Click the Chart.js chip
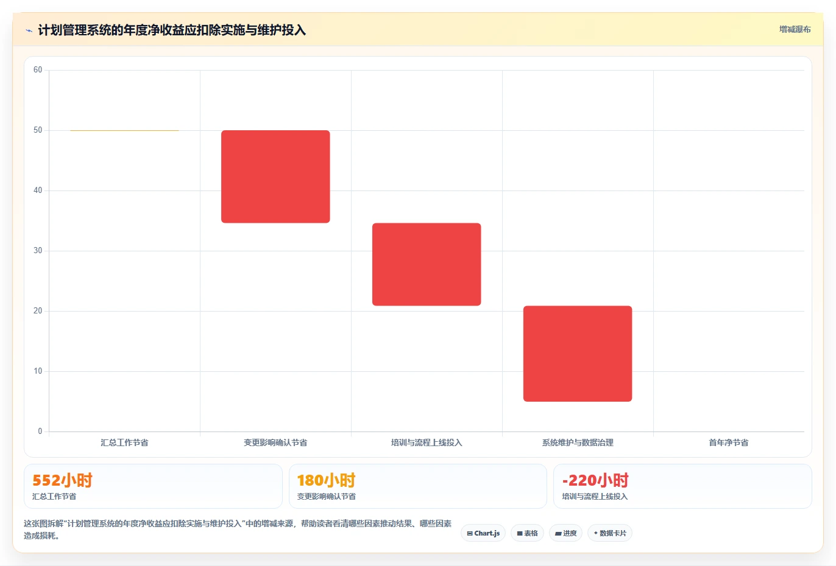 [x=483, y=533]
